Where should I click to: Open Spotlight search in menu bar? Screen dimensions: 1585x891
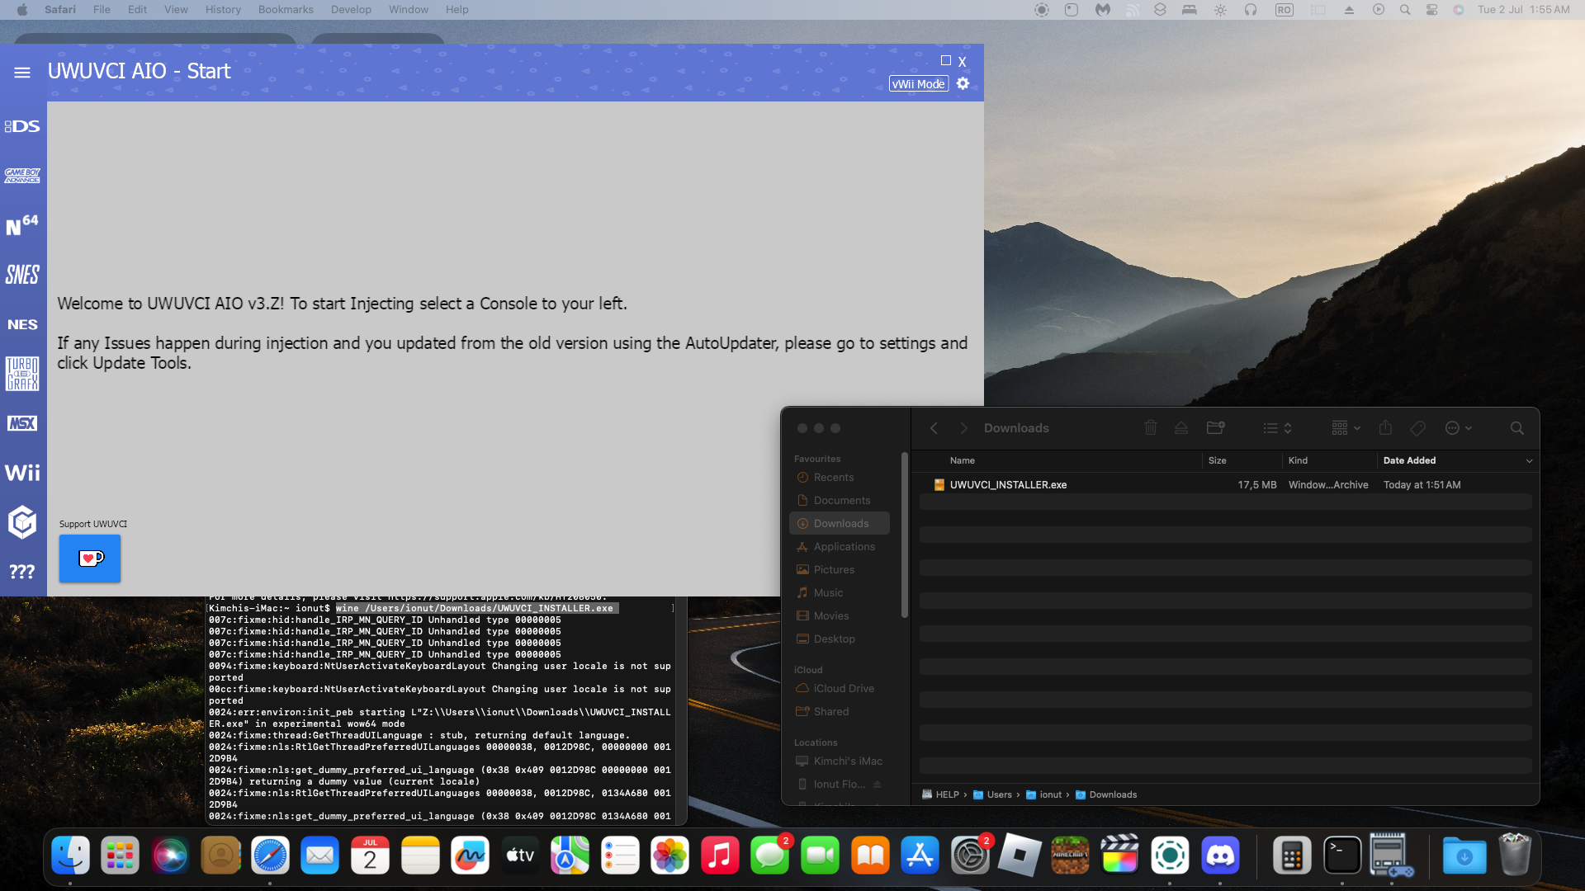click(1405, 10)
